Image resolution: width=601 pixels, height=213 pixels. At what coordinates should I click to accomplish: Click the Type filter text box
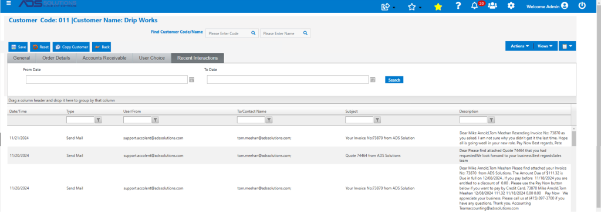point(80,120)
